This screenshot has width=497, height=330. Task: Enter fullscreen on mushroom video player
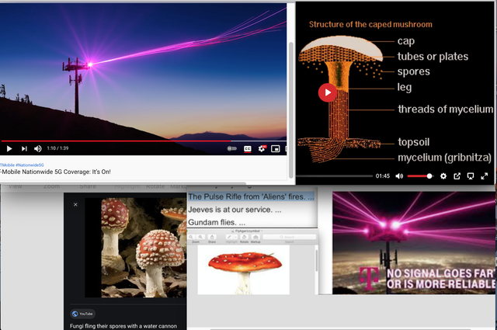tap(485, 176)
